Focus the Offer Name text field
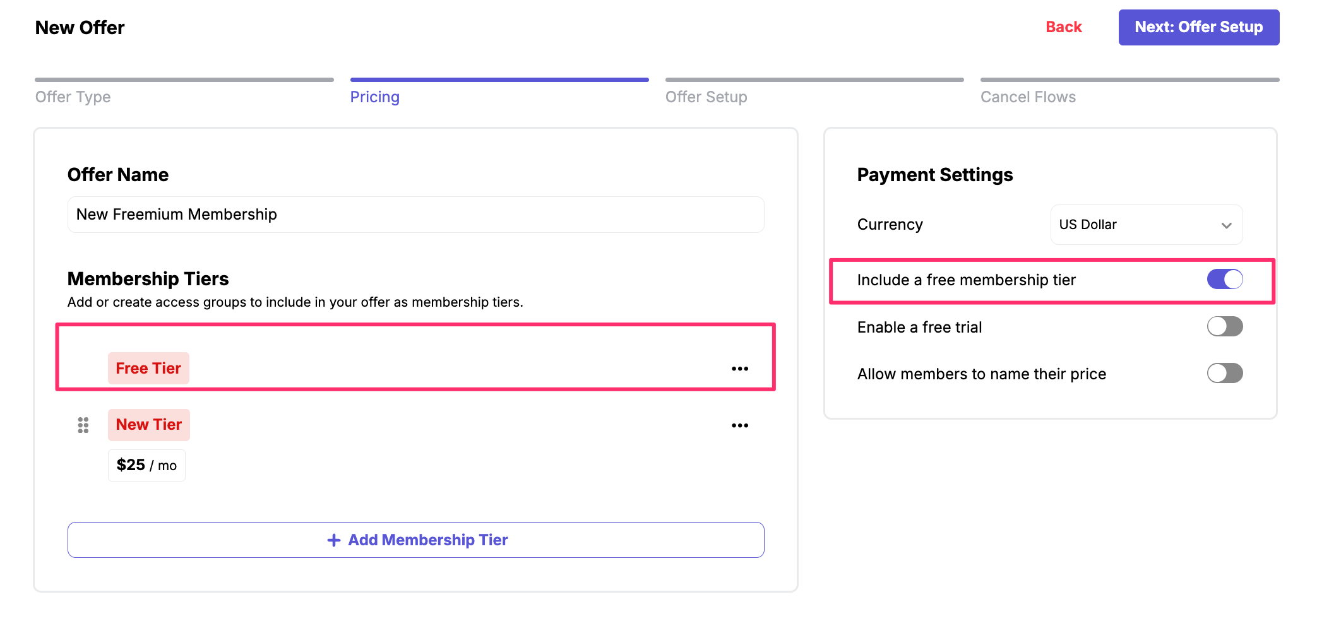Screen dimensions: 1341x621 [x=415, y=215]
